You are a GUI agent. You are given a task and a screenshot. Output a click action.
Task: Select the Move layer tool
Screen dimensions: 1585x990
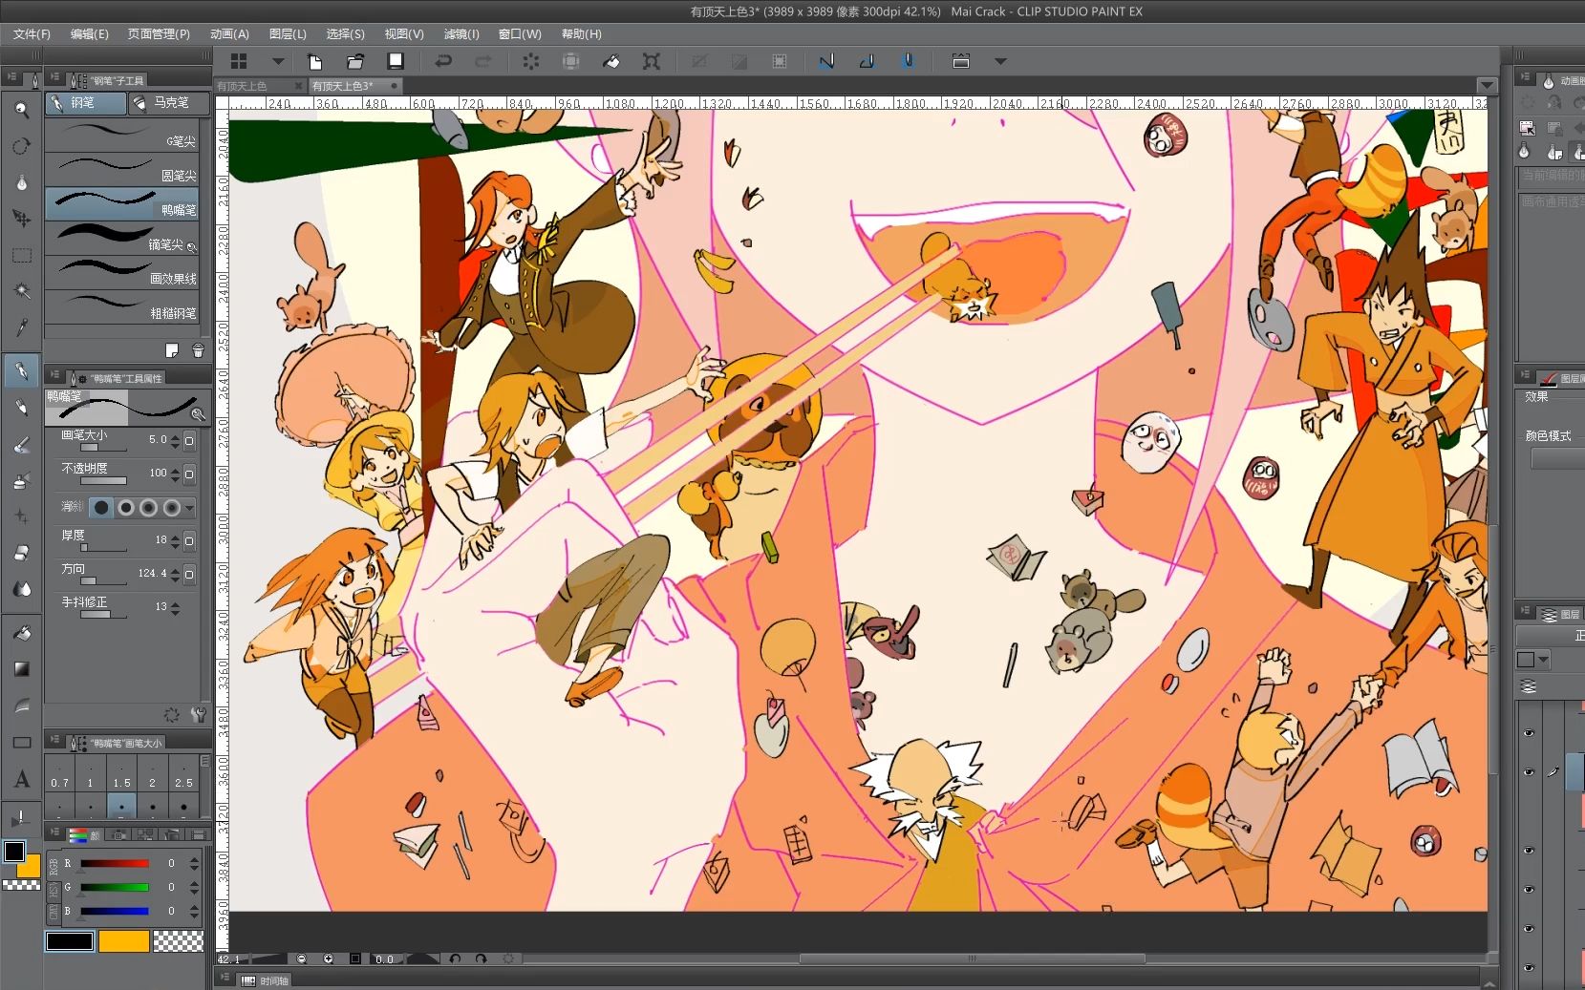click(x=21, y=219)
